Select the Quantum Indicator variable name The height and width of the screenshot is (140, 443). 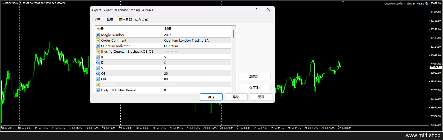116,46
